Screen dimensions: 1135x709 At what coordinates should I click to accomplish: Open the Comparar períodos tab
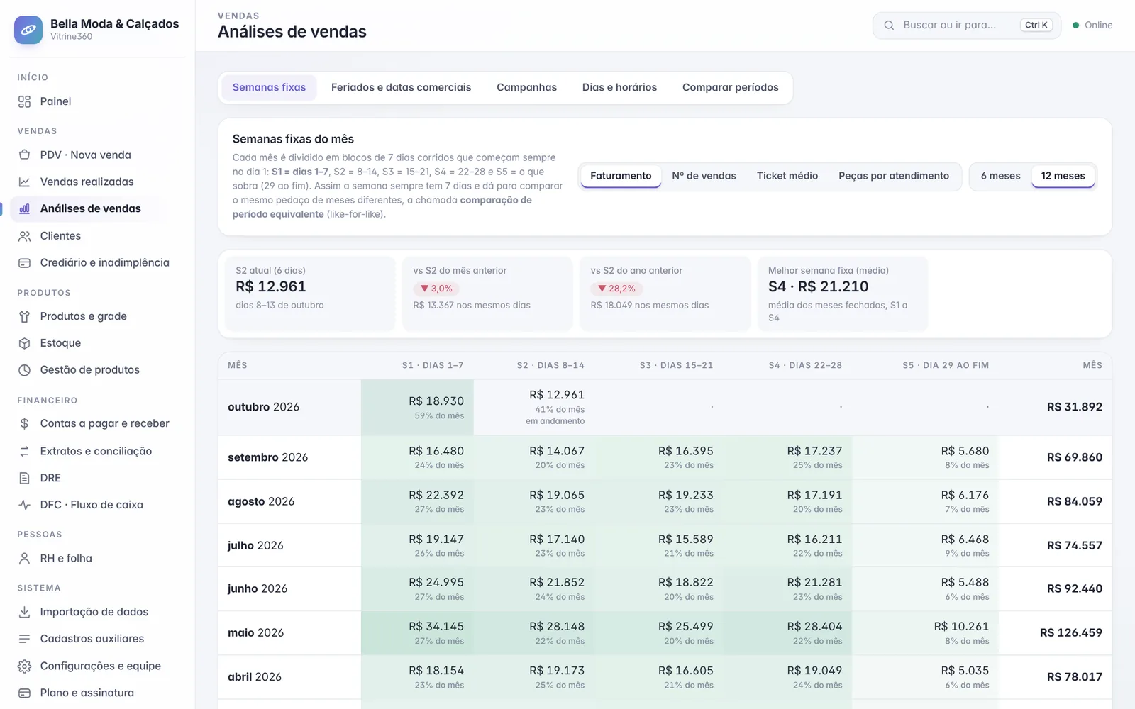(730, 88)
